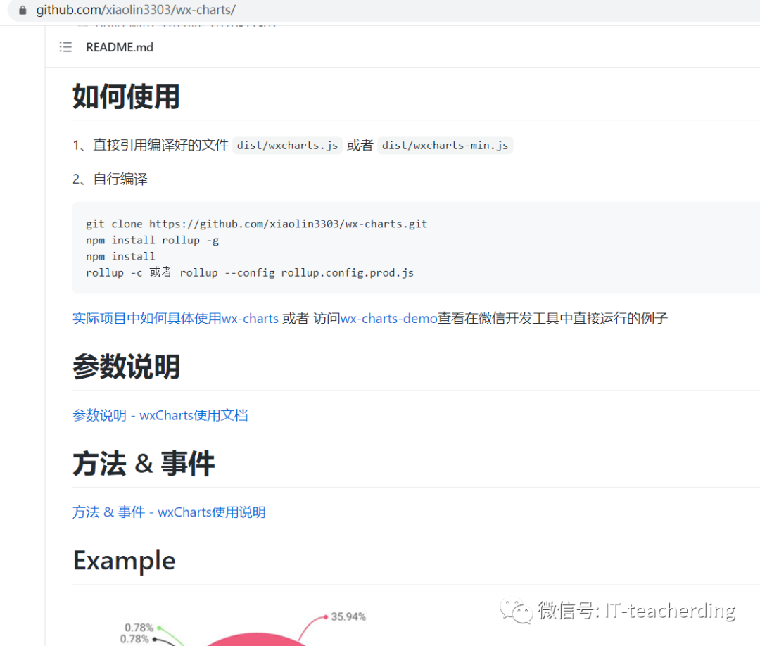Click the README.md file title
This screenshot has height=646, width=760.
point(120,47)
